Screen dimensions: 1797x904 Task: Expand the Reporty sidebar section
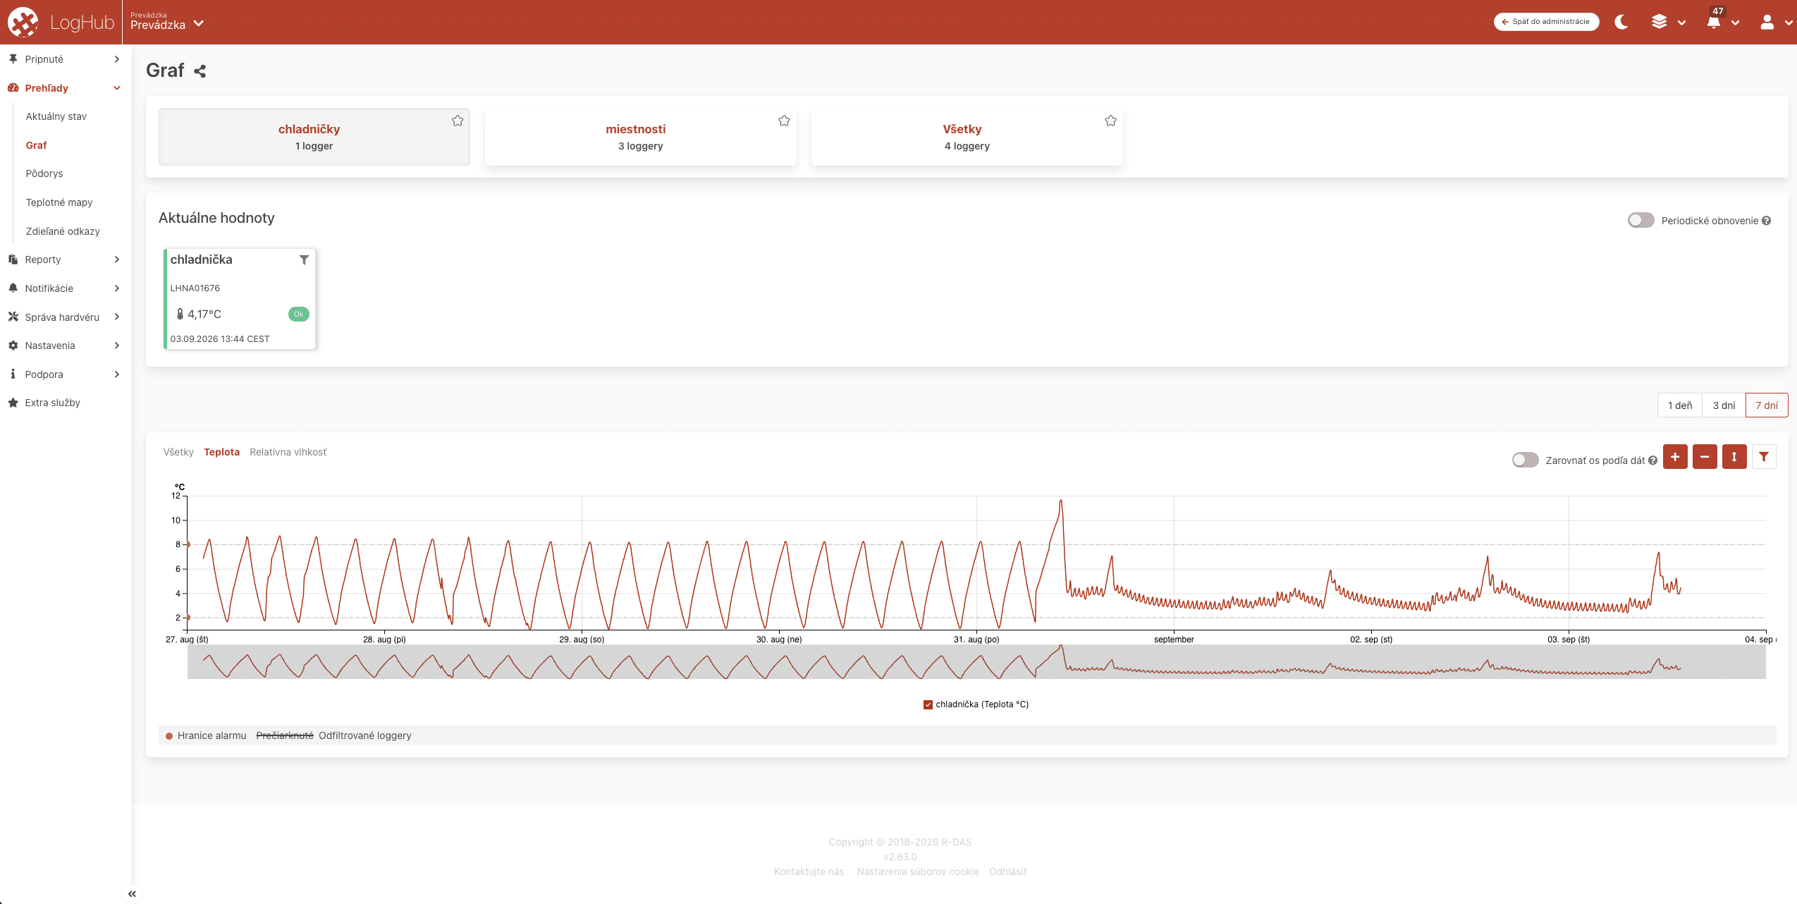[65, 259]
